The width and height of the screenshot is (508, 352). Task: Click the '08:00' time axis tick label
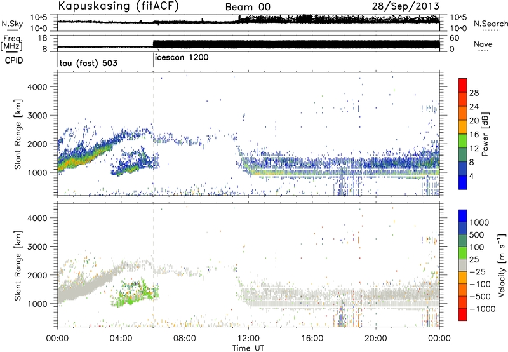click(185, 339)
